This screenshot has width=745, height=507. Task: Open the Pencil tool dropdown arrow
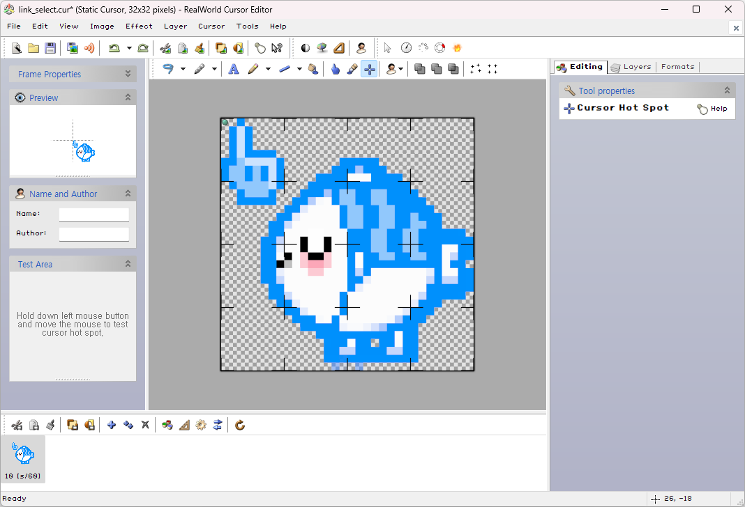268,69
